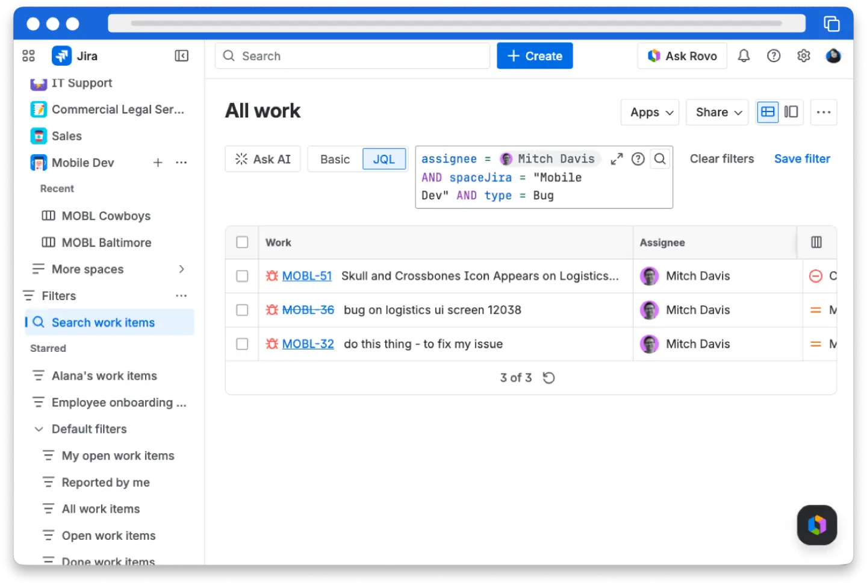Open the MOBL-32 issue link
The width and height of the screenshot is (867, 585).
tap(308, 344)
